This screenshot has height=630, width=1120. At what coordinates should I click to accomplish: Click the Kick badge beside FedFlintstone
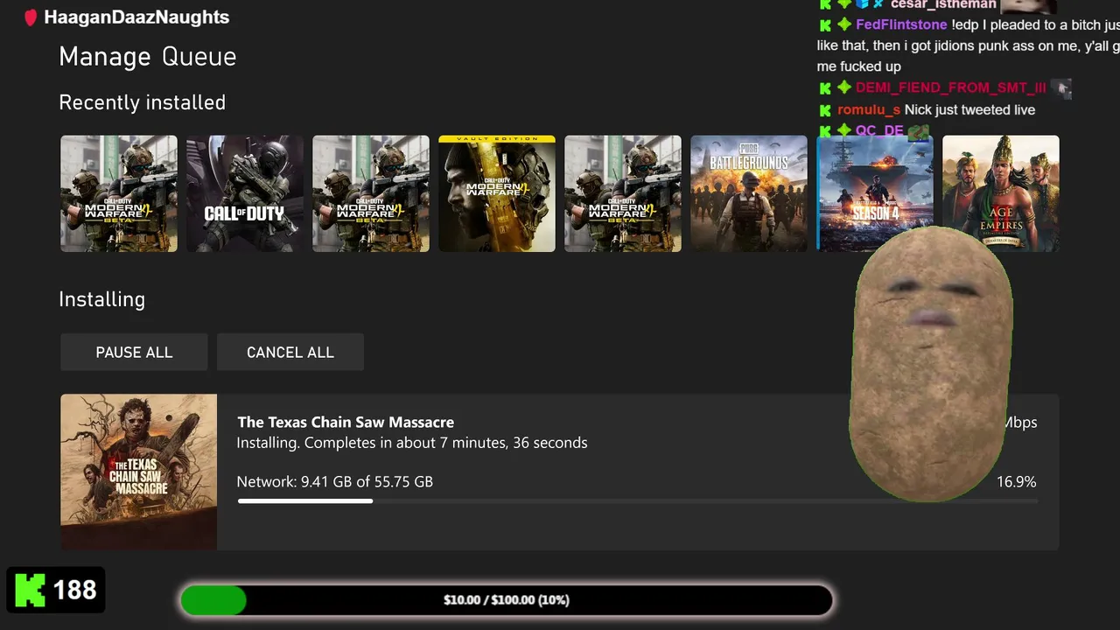coord(825,25)
